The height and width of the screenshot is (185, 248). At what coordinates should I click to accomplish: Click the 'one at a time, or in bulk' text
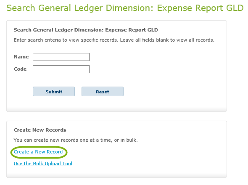[109, 140]
